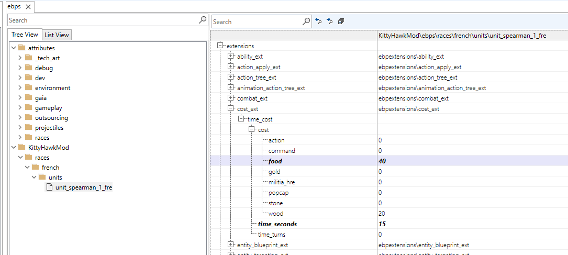Expand the gameplay folder
Image resolution: width=568 pixels, height=255 pixels.
click(x=20, y=107)
